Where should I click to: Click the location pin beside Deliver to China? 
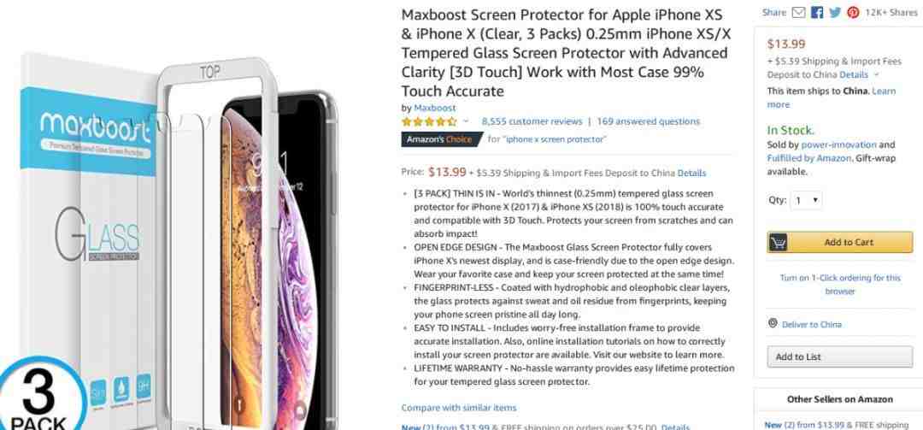pos(773,323)
